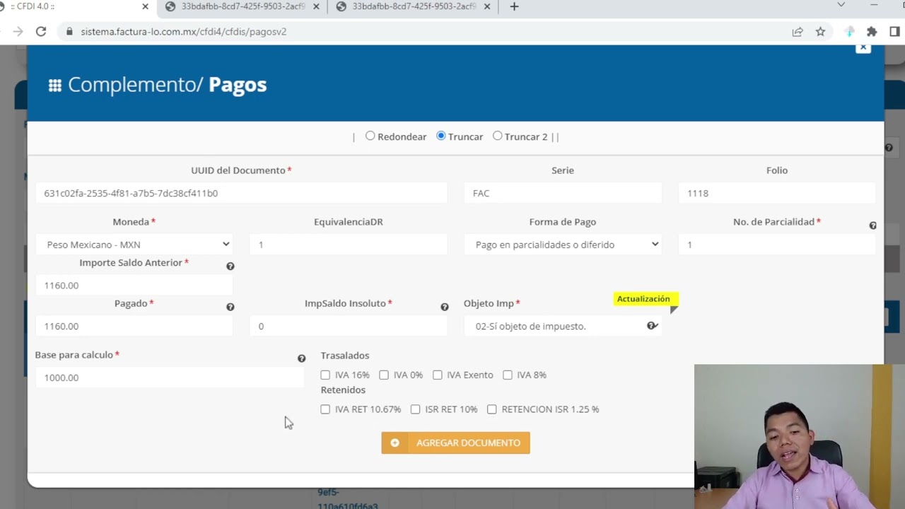Click the site padlock icon in address bar
This screenshot has height=509, width=905.
[69, 32]
